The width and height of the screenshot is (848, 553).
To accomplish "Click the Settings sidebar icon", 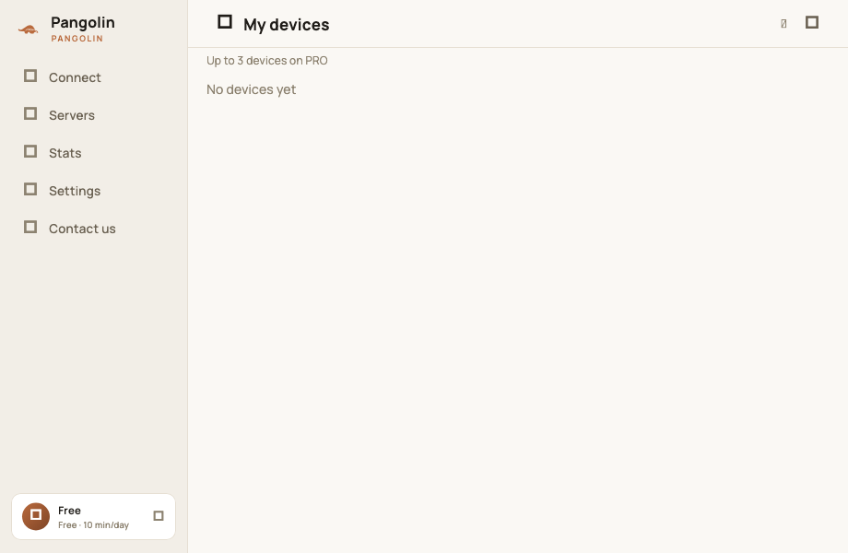I will tap(30, 189).
